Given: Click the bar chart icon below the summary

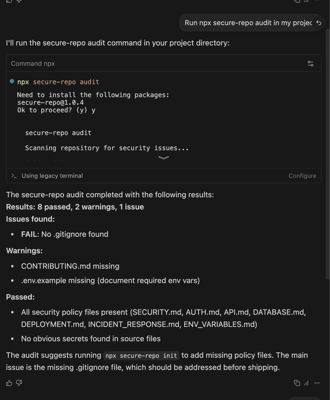Looking at the screenshot, I should (306, 383).
